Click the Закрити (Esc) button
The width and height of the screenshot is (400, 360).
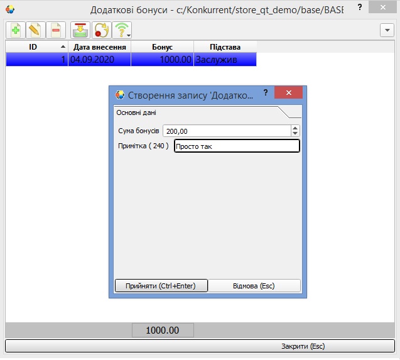(303, 346)
